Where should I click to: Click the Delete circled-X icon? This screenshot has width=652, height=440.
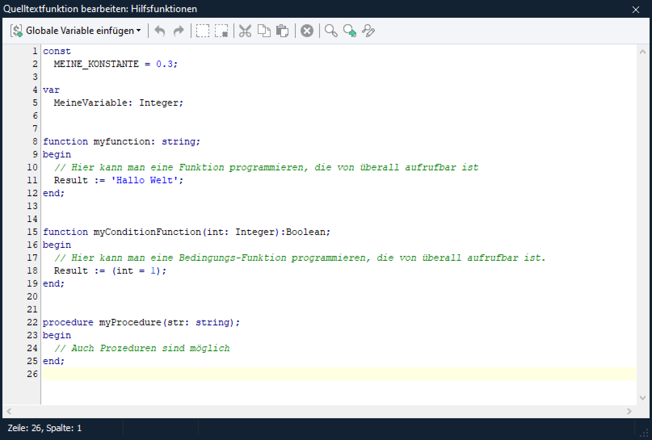pyautogui.click(x=307, y=31)
